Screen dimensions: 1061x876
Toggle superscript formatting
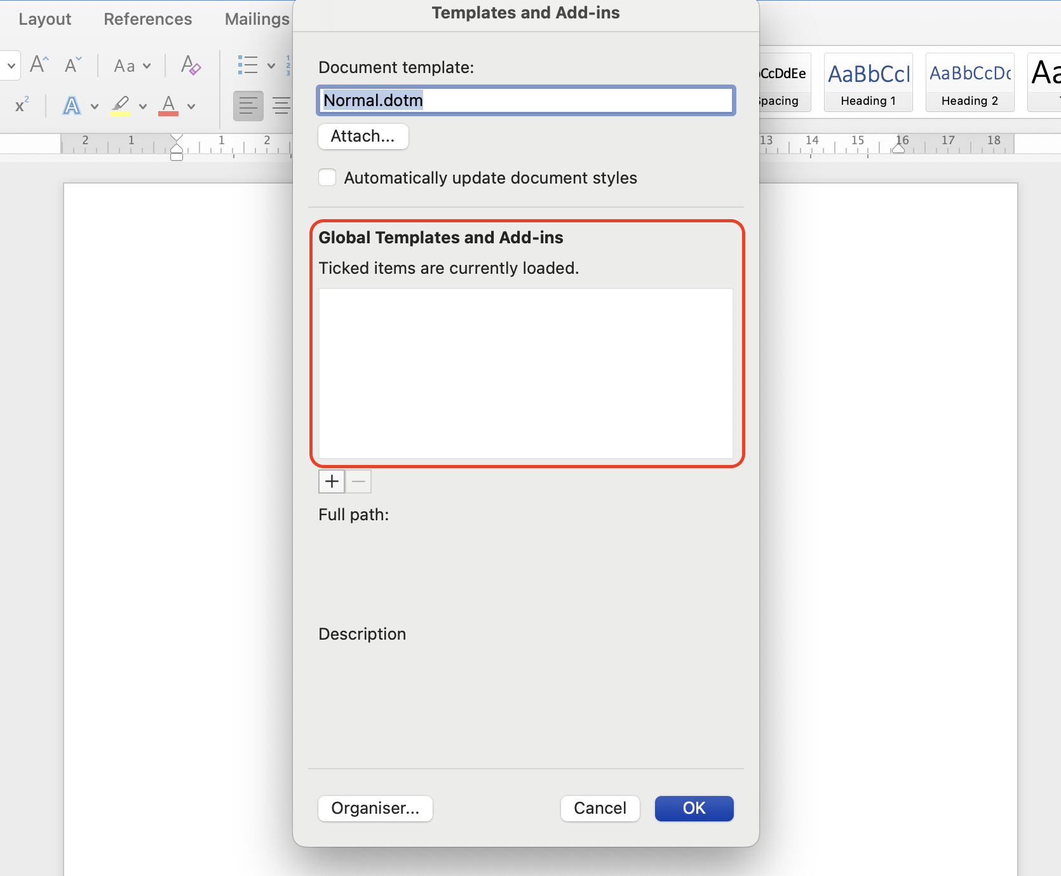click(21, 106)
